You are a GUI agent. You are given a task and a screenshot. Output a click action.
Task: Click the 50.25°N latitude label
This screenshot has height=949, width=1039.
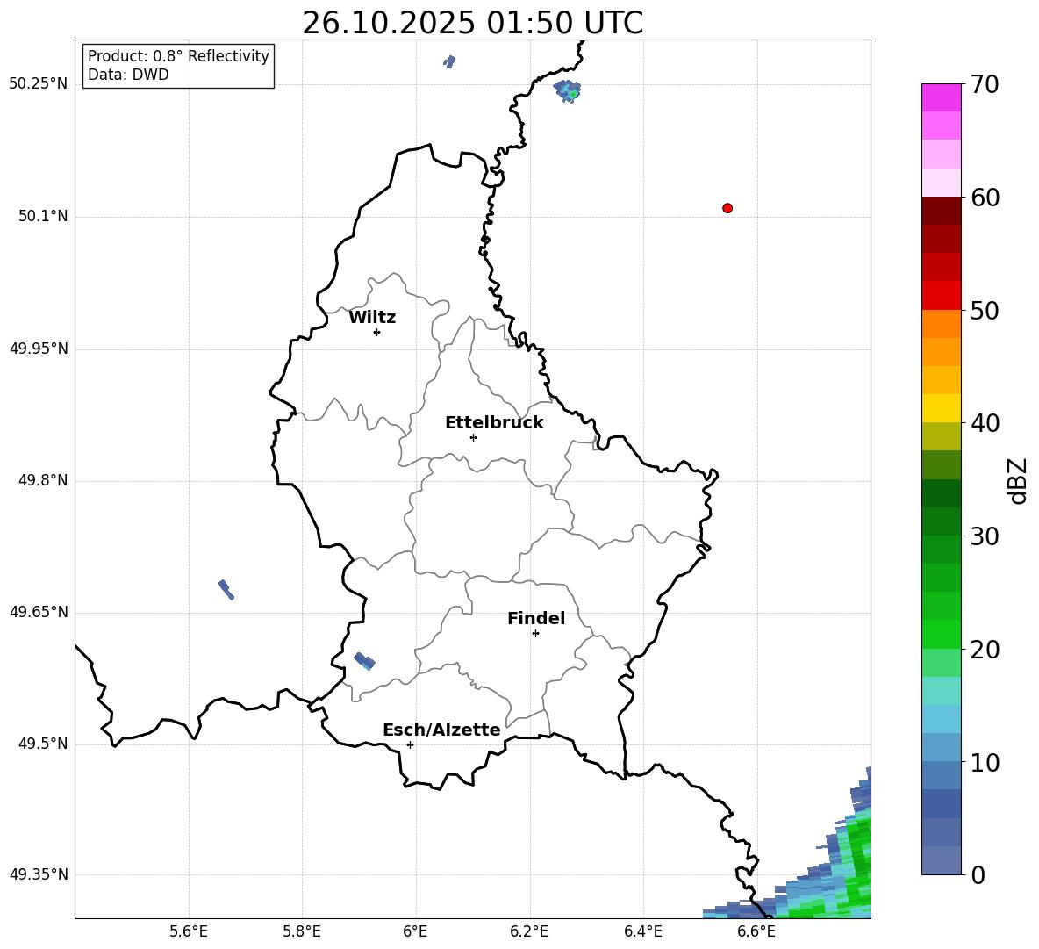(39, 84)
